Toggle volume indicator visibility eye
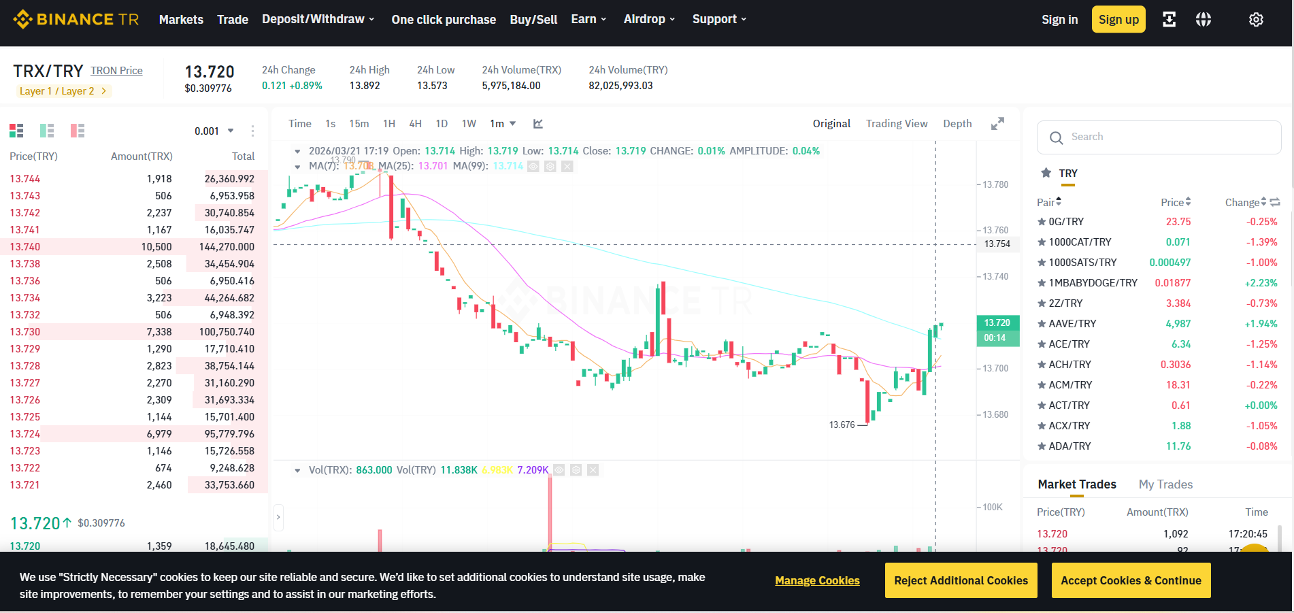The width and height of the screenshot is (1294, 613). click(x=559, y=470)
